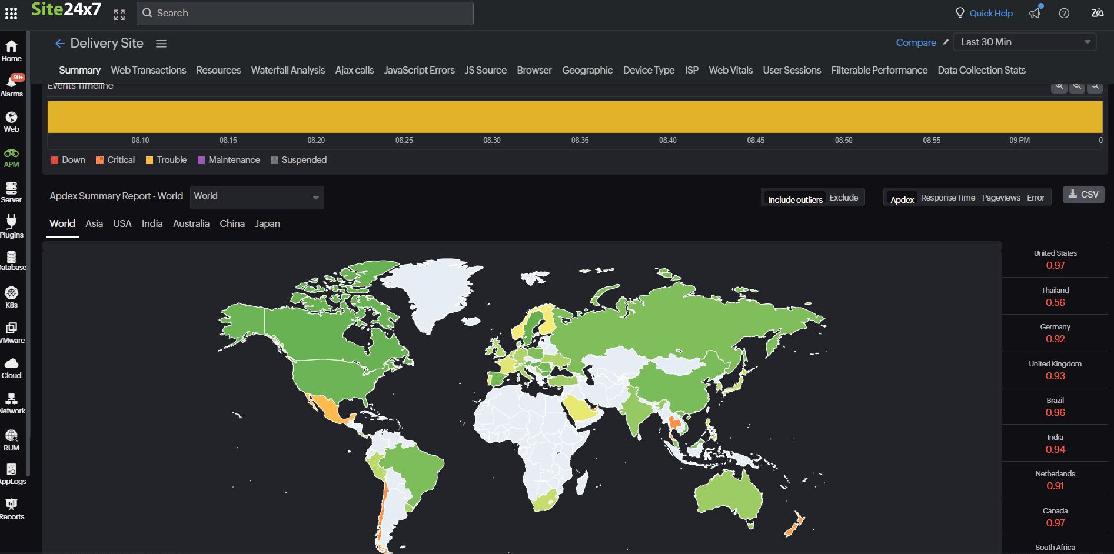Open the Web Transactions tab
Viewport: 1114px width, 554px height.
click(148, 70)
